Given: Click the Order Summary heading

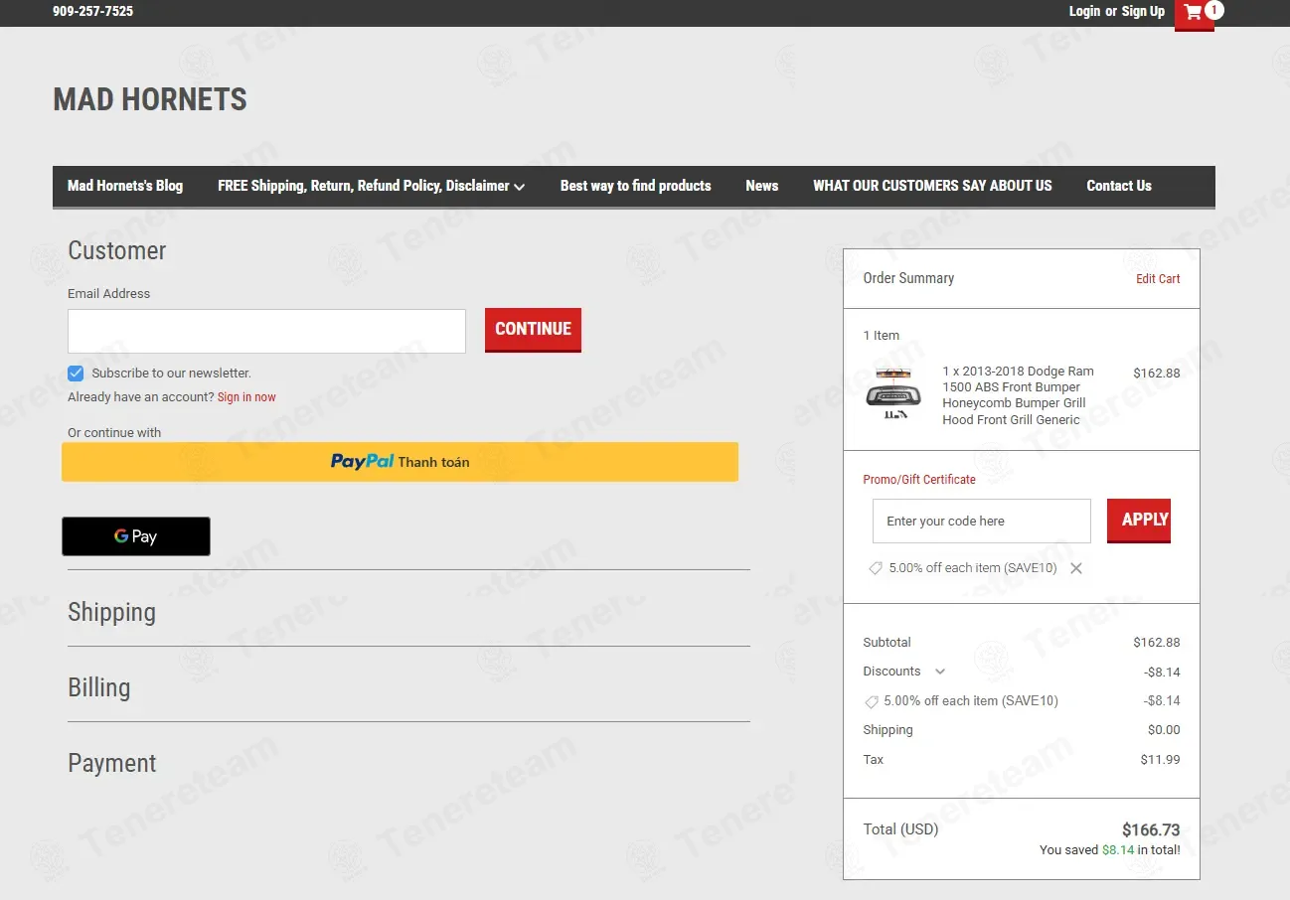Looking at the screenshot, I should 908,278.
